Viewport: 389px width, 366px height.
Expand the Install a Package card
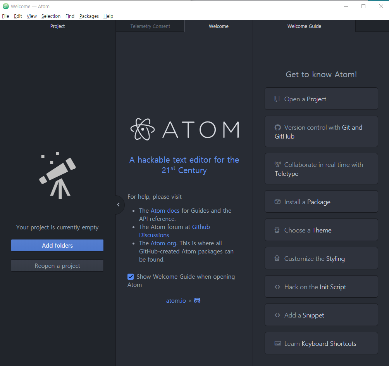coord(321,201)
